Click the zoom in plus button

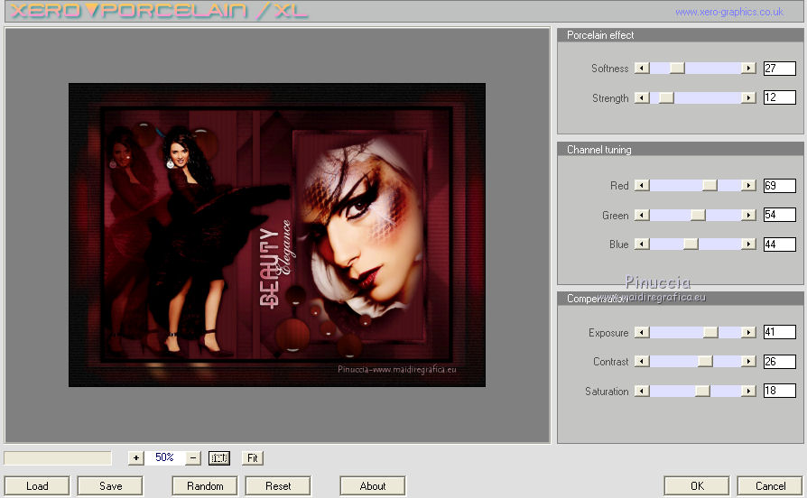(135, 457)
